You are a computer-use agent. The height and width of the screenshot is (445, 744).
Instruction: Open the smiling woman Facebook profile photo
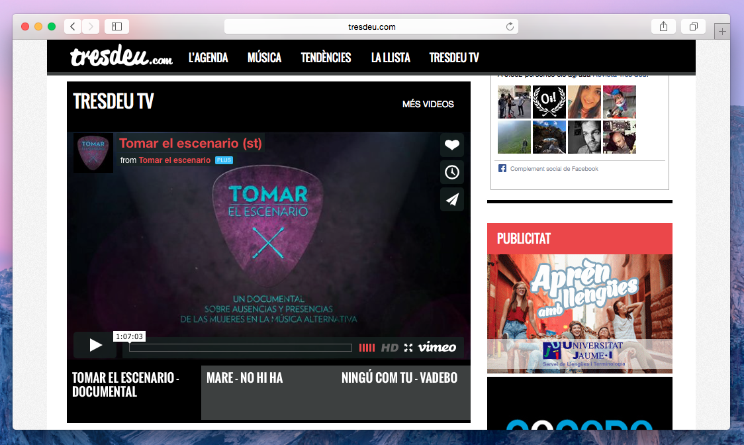584,101
